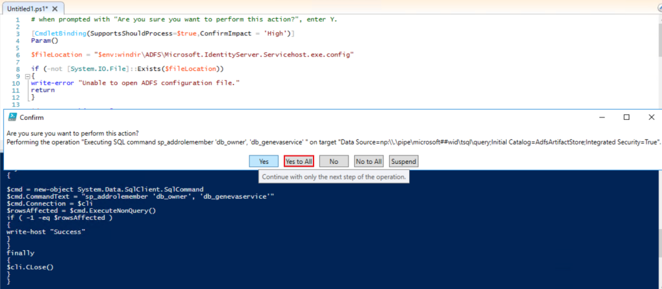The image size is (662, 289).
Task: Click the PowerShell icon in Confirm dialog
Action: 13,117
